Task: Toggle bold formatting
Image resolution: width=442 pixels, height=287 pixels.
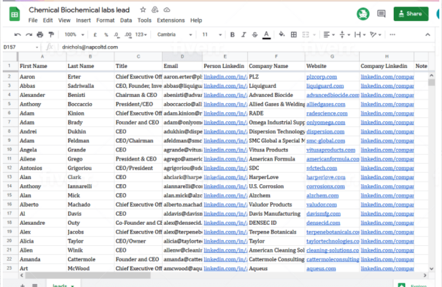Action: [x=232, y=35]
